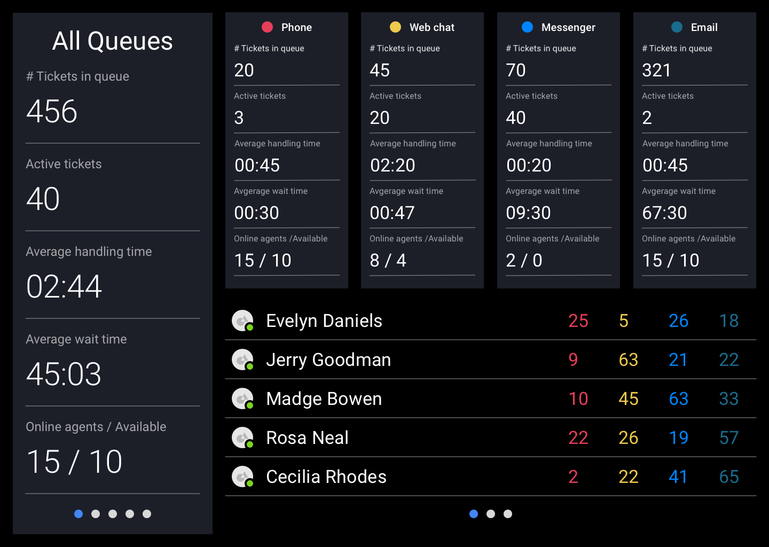This screenshot has height=547, width=769.
Task: Click Madge Bowen's Messenger count 63
Action: click(x=678, y=398)
